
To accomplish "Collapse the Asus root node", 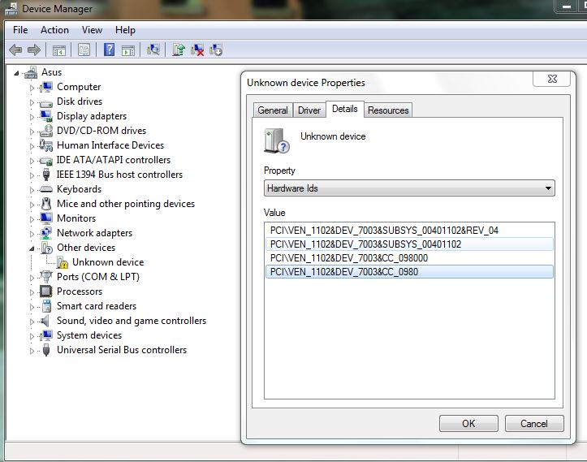I will (16, 73).
